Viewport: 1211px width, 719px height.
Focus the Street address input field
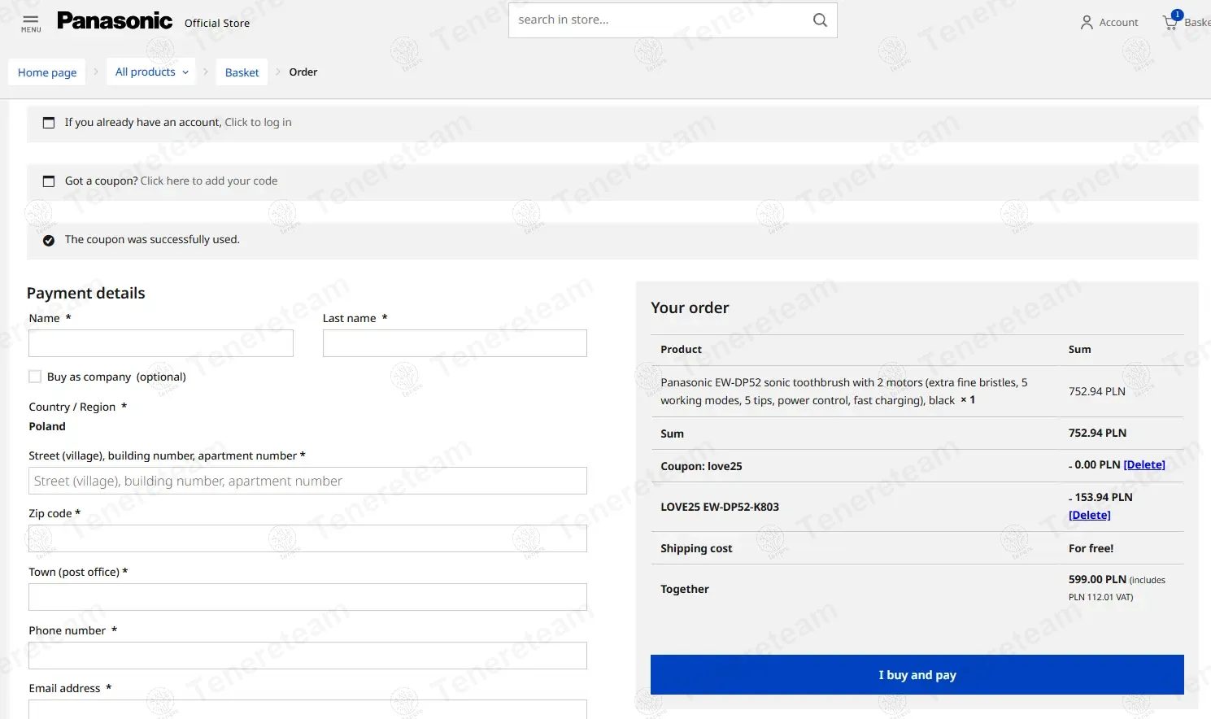(x=307, y=481)
